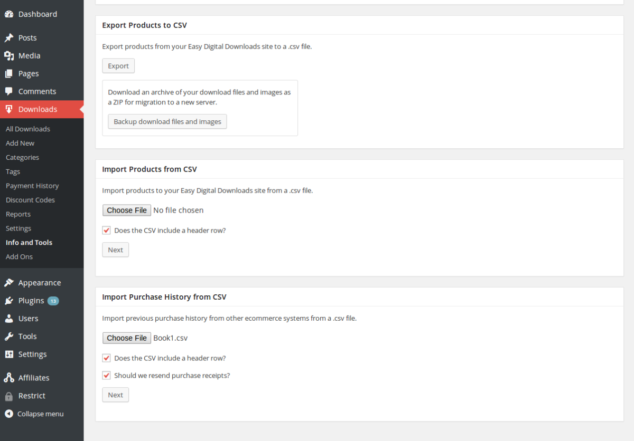Click the Book1.csv file name
This screenshot has height=441, width=634.
click(x=170, y=338)
